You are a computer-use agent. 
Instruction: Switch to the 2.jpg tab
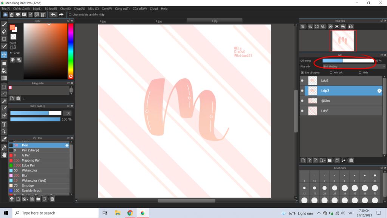pyautogui.click(x=159, y=21)
